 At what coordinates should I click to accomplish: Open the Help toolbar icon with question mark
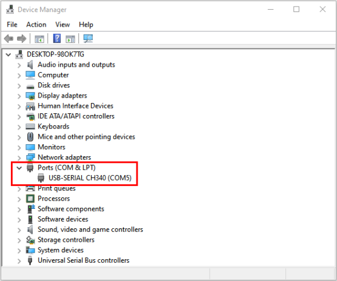57,39
